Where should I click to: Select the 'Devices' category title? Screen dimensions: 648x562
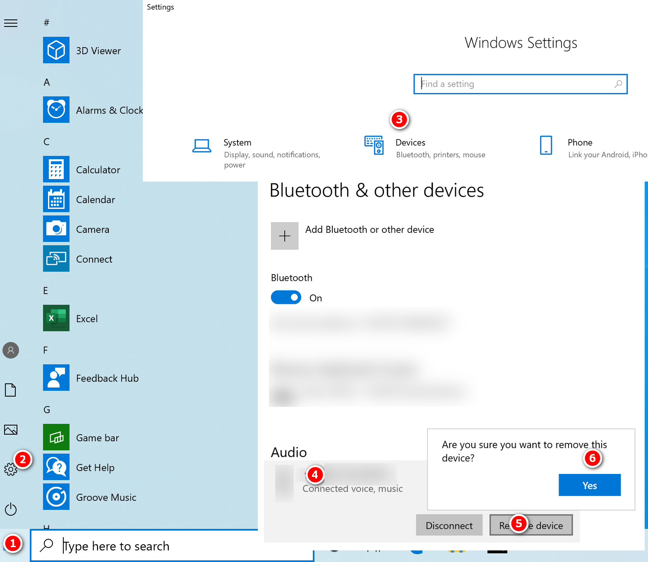coord(410,143)
